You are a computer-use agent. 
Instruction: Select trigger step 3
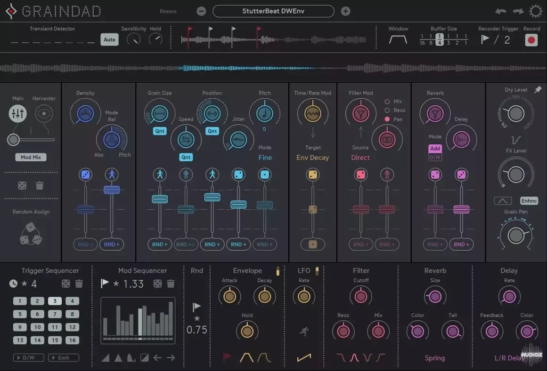click(x=55, y=301)
